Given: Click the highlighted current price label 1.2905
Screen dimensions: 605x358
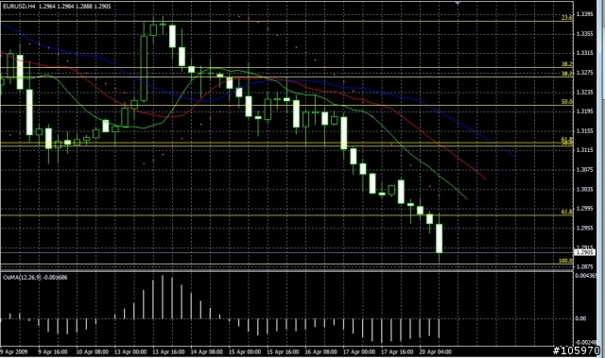Looking at the screenshot, I should [584, 252].
